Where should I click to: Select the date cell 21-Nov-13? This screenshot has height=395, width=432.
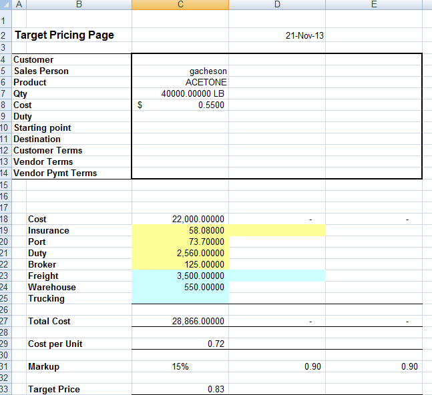click(x=304, y=35)
